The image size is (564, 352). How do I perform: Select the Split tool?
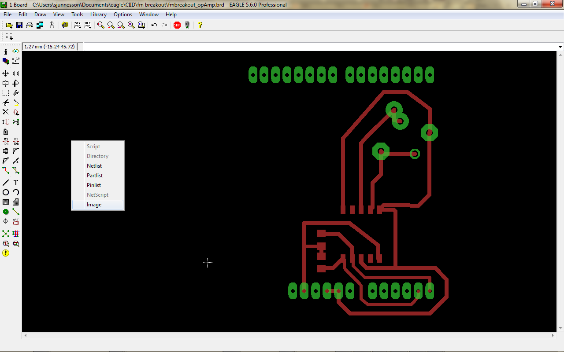coord(6,161)
